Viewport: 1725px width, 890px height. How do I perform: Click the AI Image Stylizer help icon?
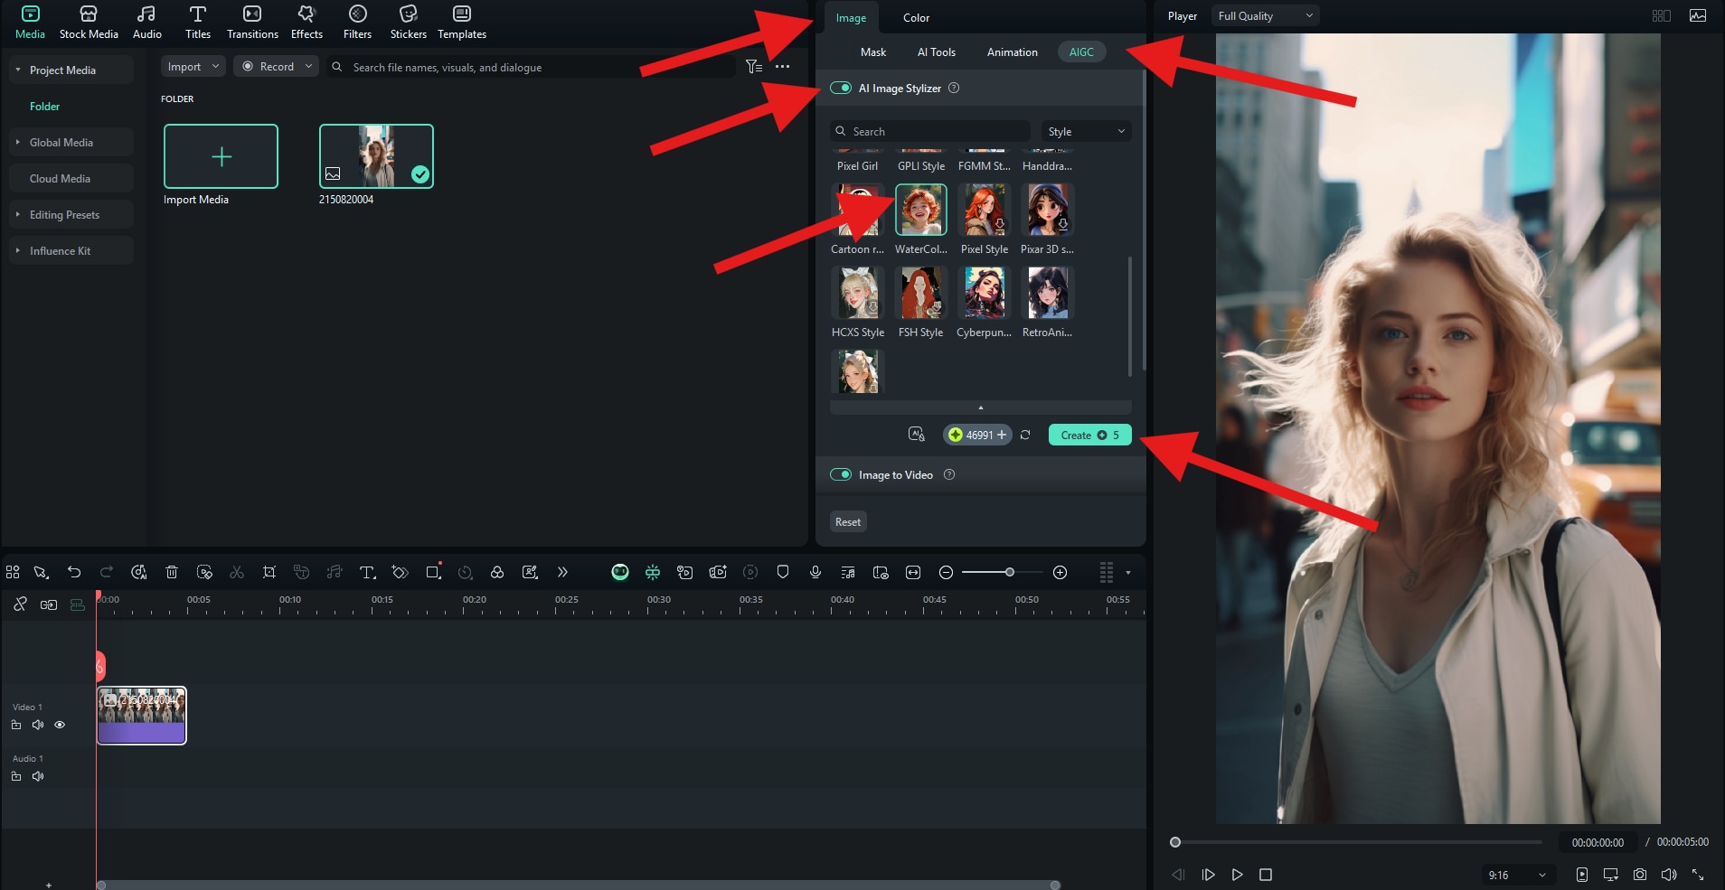[x=954, y=88]
